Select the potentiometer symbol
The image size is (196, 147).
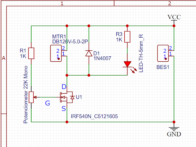tap(32, 97)
